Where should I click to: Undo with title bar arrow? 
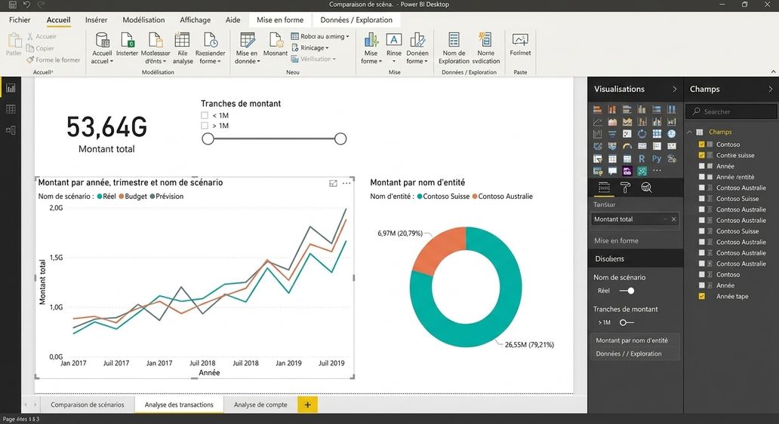[x=27, y=5]
